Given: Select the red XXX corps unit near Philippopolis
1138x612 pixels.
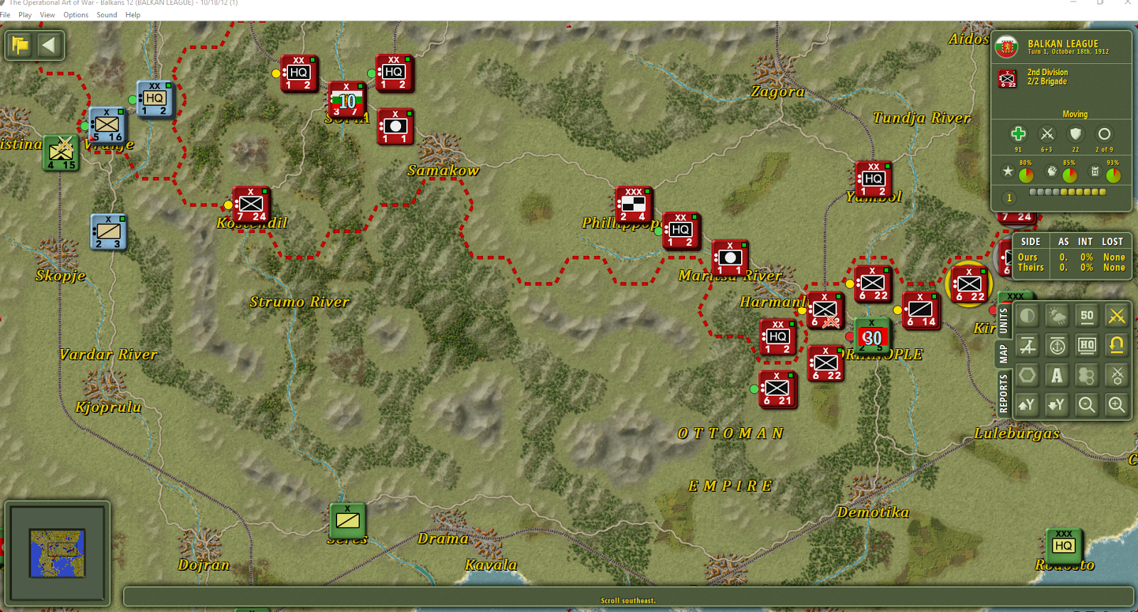Looking at the screenshot, I should [634, 205].
